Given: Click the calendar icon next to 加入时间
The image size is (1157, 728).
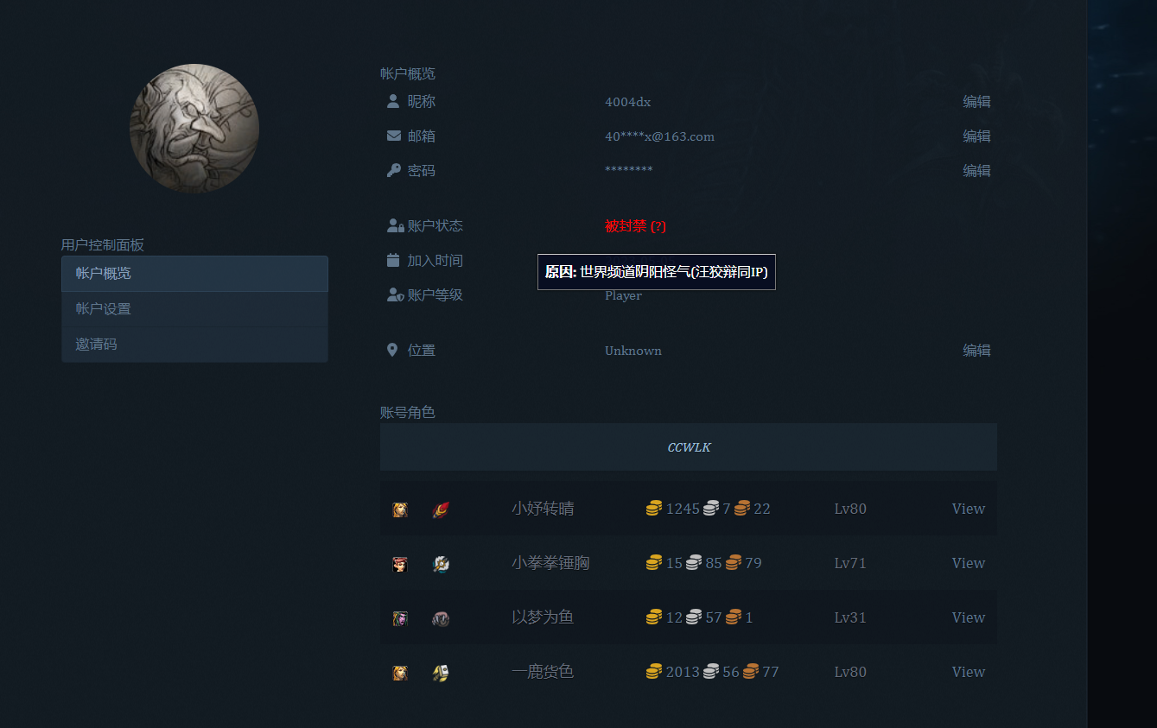Looking at the screenshot, I should pyautogui.click(x=394, y=260).
